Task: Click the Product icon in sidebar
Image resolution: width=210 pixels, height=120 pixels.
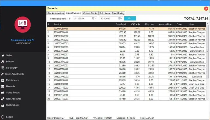Action: (3, 62)
